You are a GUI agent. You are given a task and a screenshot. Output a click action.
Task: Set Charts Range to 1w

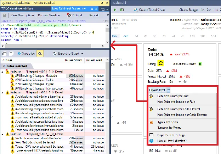coord(203,10)
